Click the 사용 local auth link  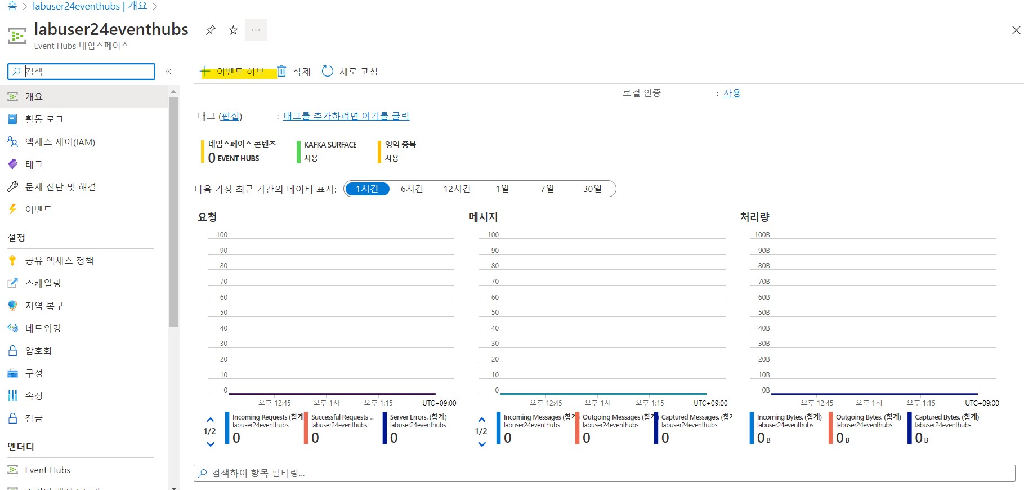[x=732, y=93]
